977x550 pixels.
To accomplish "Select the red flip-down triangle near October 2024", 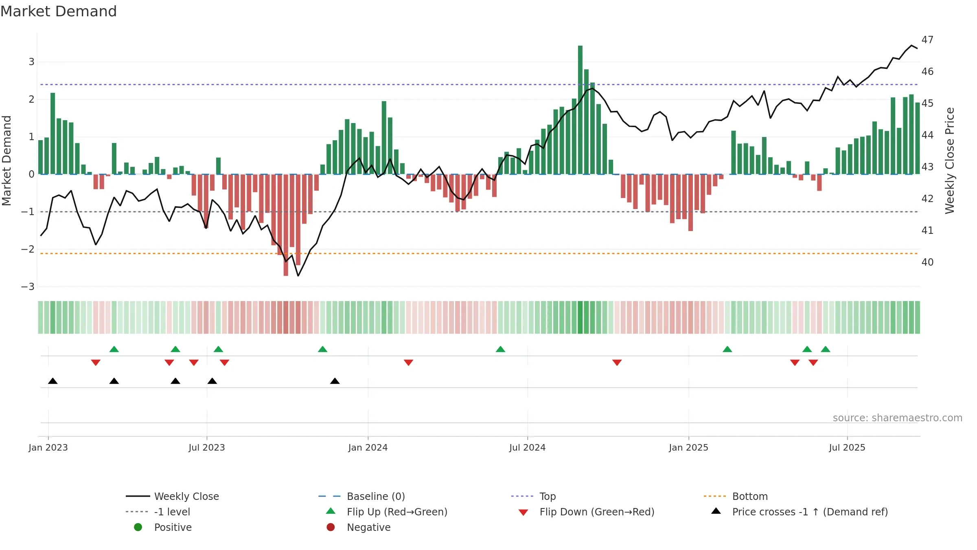I will (x=617, y=363).
